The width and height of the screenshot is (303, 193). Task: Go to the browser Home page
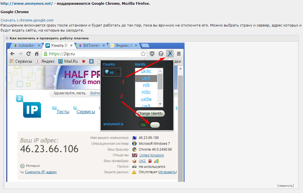point(37,54)
